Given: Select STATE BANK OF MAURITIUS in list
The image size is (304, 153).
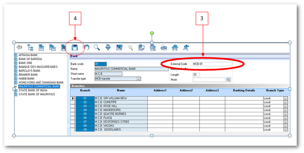Looking at the screenshot, I should tap(31, 94).
